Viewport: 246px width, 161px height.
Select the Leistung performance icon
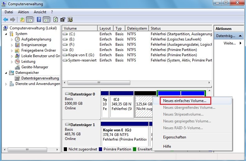pyautogui.click(x=17, y=61)
